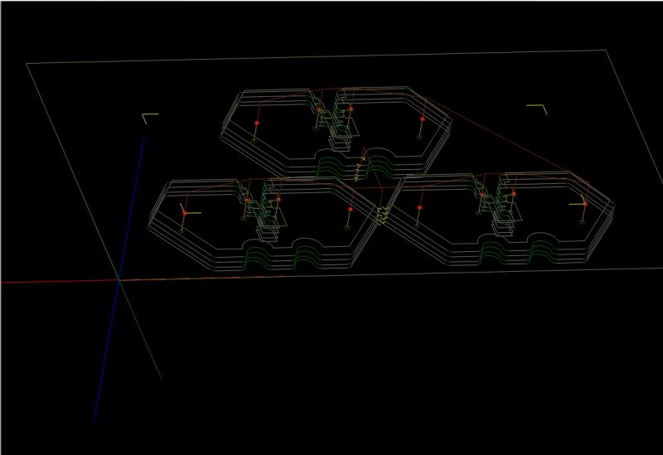The image size is (663, 455).
Task: Click the red X axis line
Action: (59, 281)
